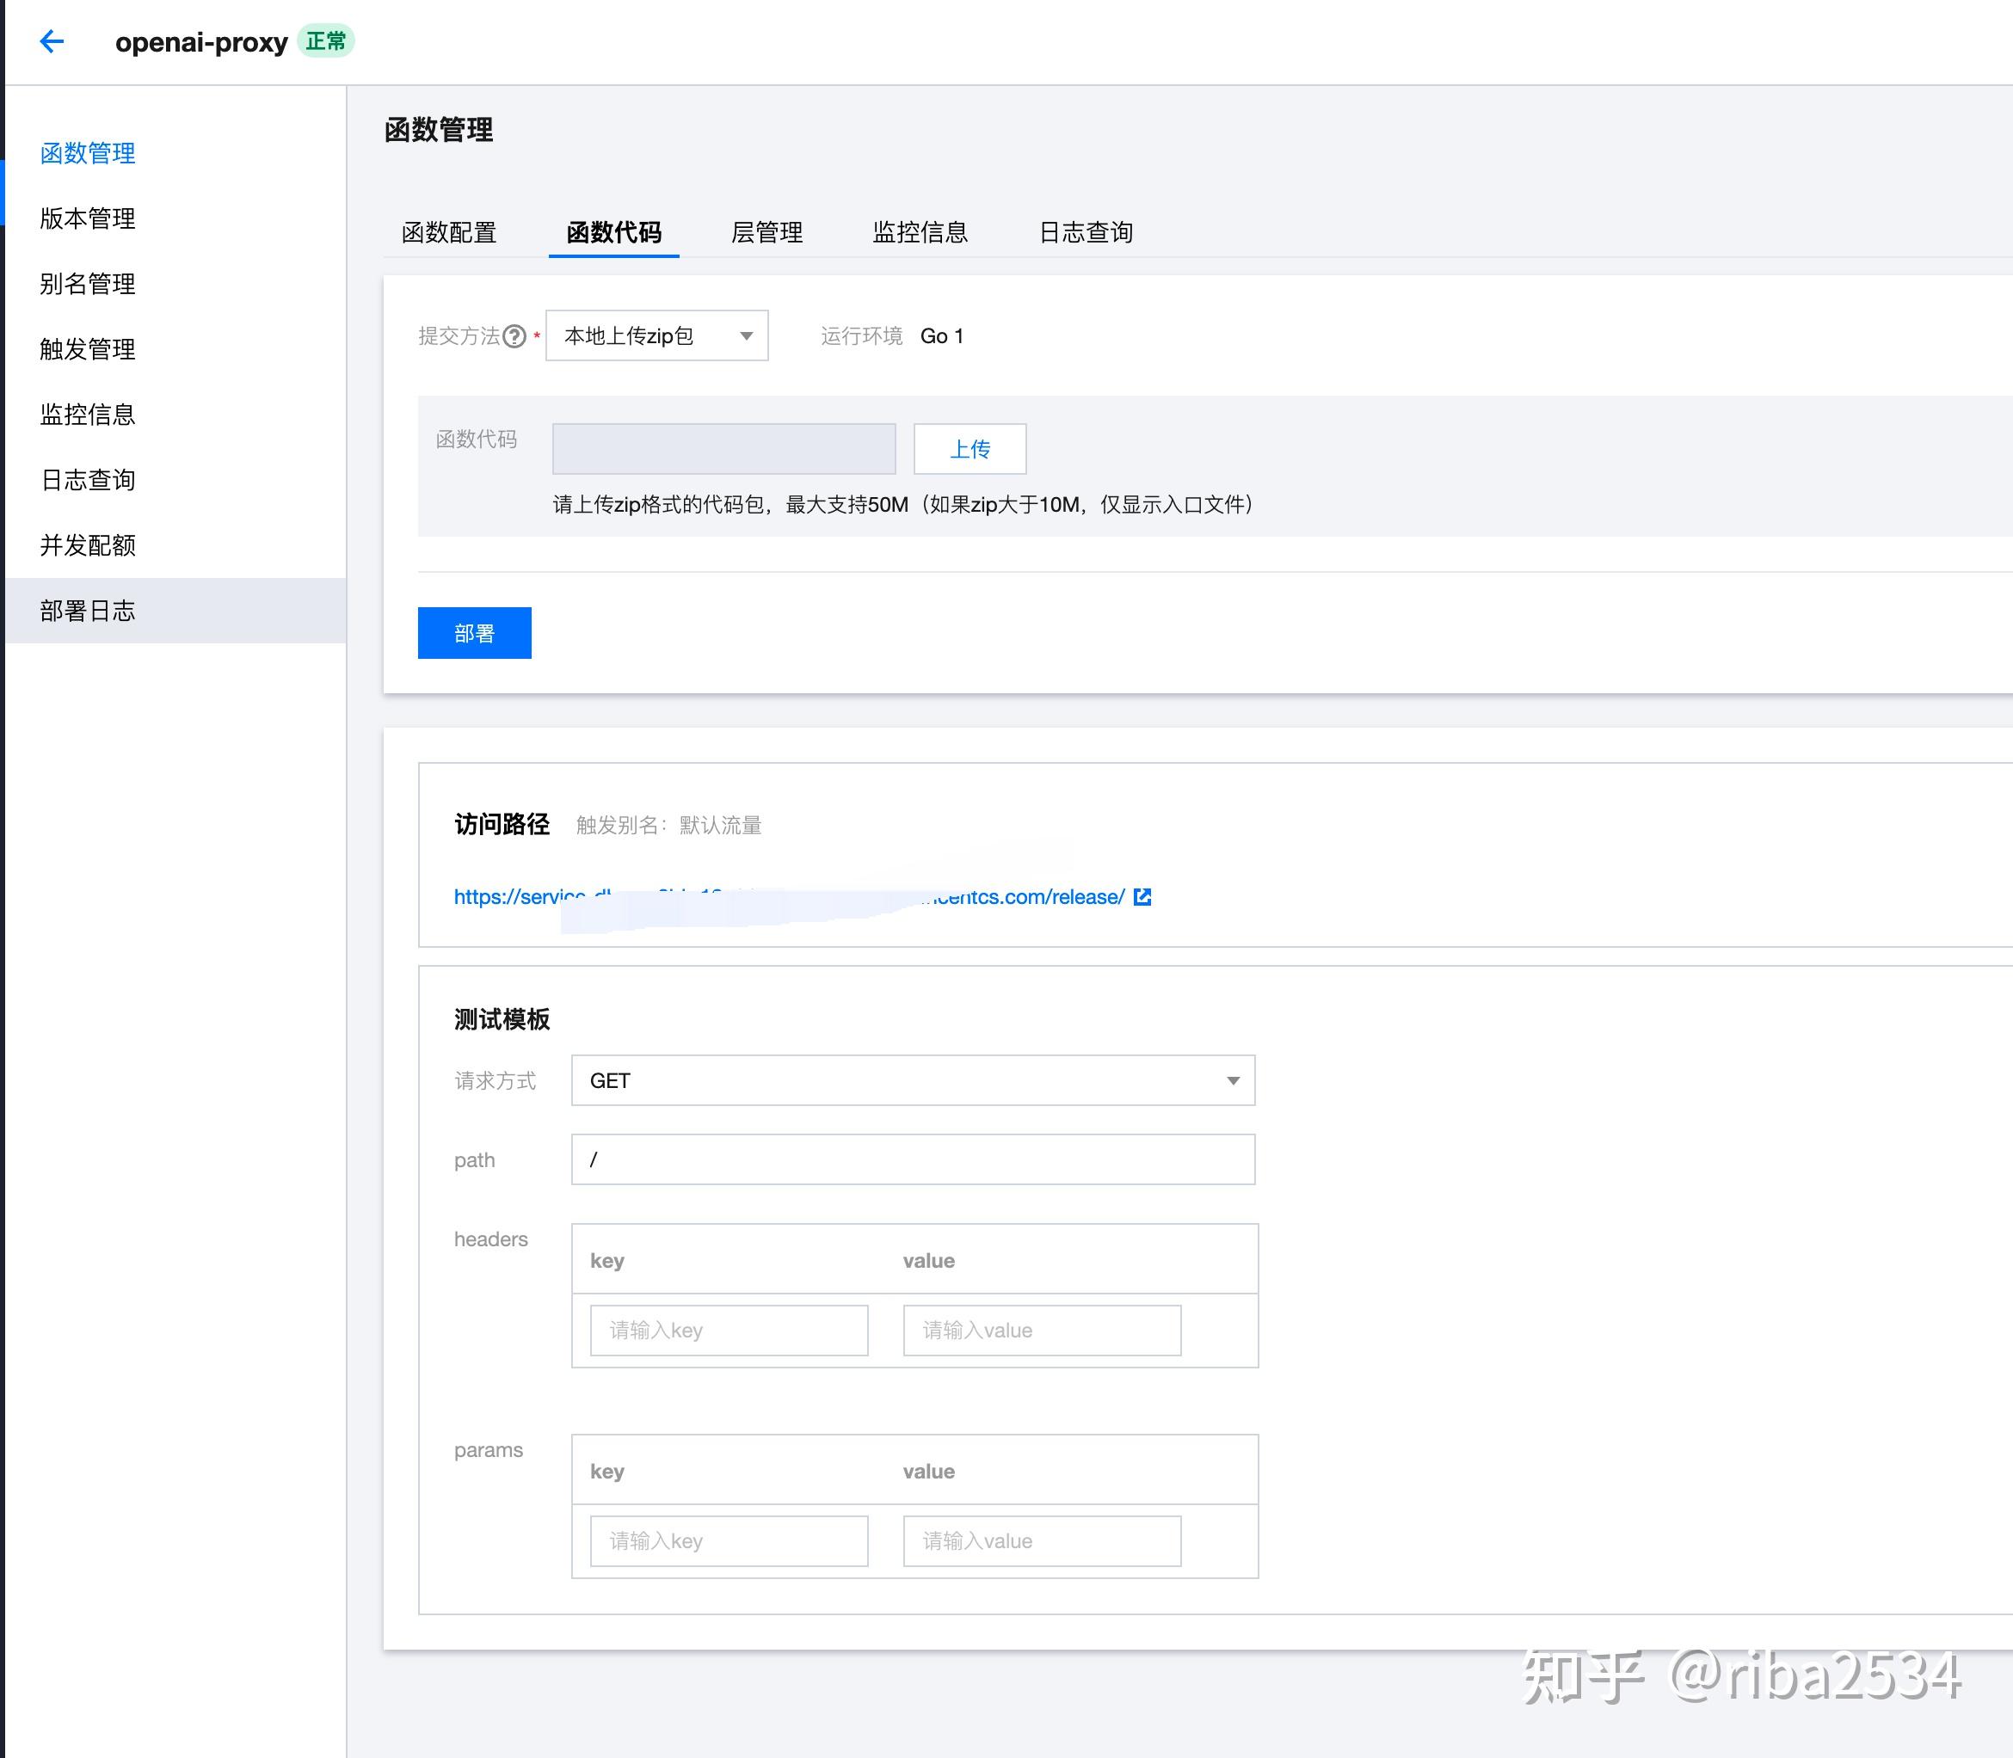Open the 日志查询 tab
Viewport: 2013px width, 1758px height.
[1085, 232]
